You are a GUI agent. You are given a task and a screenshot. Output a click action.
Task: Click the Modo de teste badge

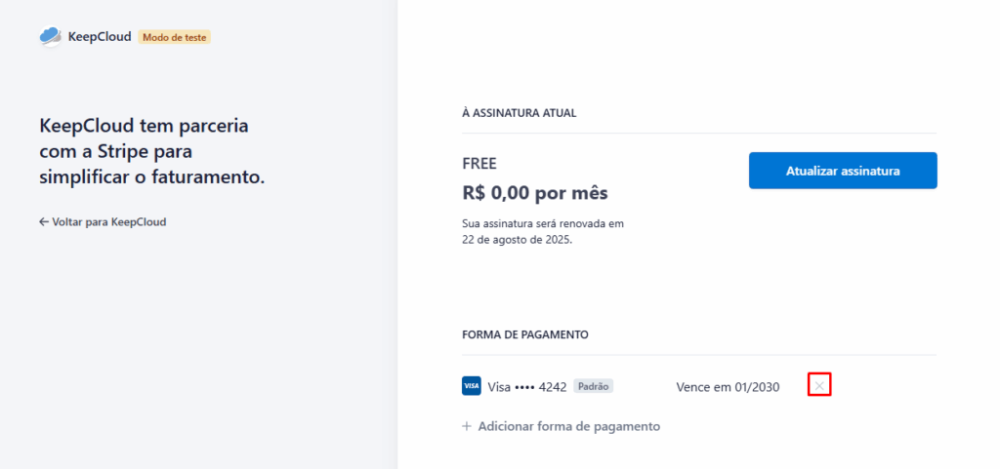pyautogui.click(x=174, y=37)
